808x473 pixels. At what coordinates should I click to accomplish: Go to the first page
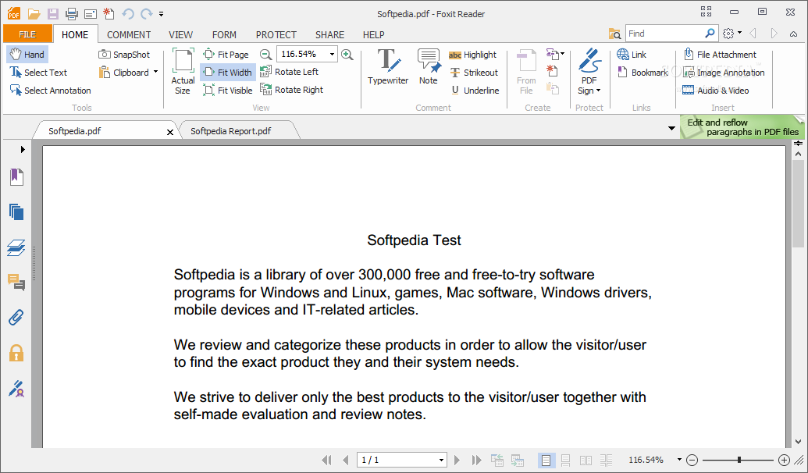click(x=326, y=460)
